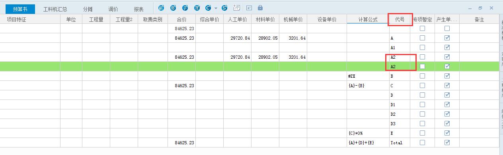Toggle 专项暂定 checkbox in row B
This screenshot has width=503, height=155.
coord(422,76)
